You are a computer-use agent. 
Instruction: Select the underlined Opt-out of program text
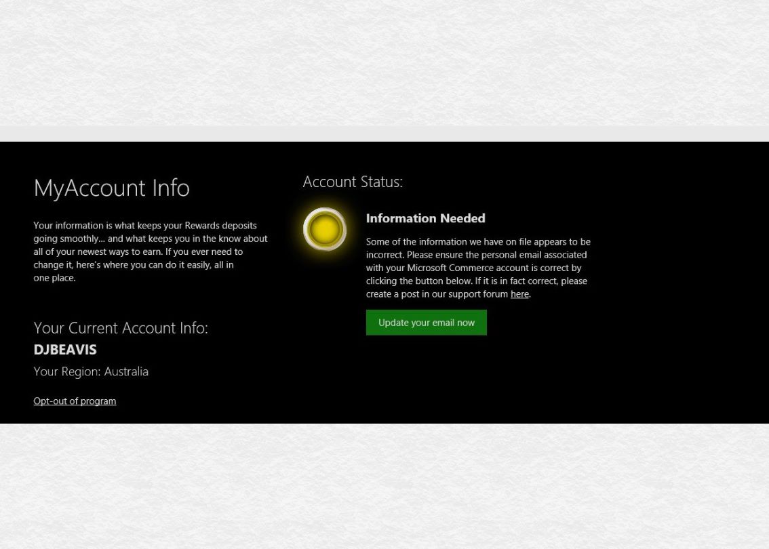pos(75,401)
